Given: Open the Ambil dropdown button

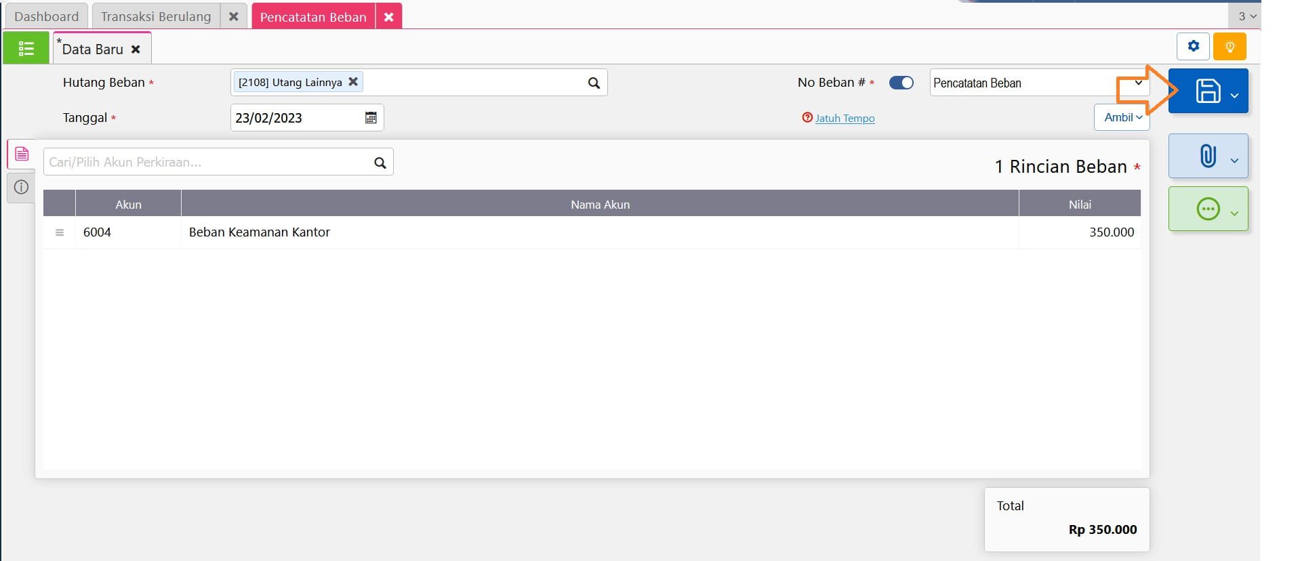Looking at the screenshot, I should click(x=1122, y=117).
